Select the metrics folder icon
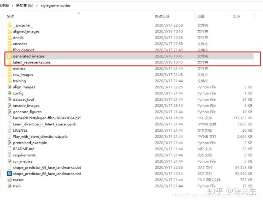 point(9,69)
